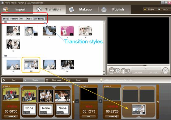Click the Publish tab disc icon
Viewport: 171px width, 120px height.
(104, 10)
